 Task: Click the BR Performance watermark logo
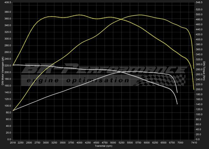tap(104, 69)
